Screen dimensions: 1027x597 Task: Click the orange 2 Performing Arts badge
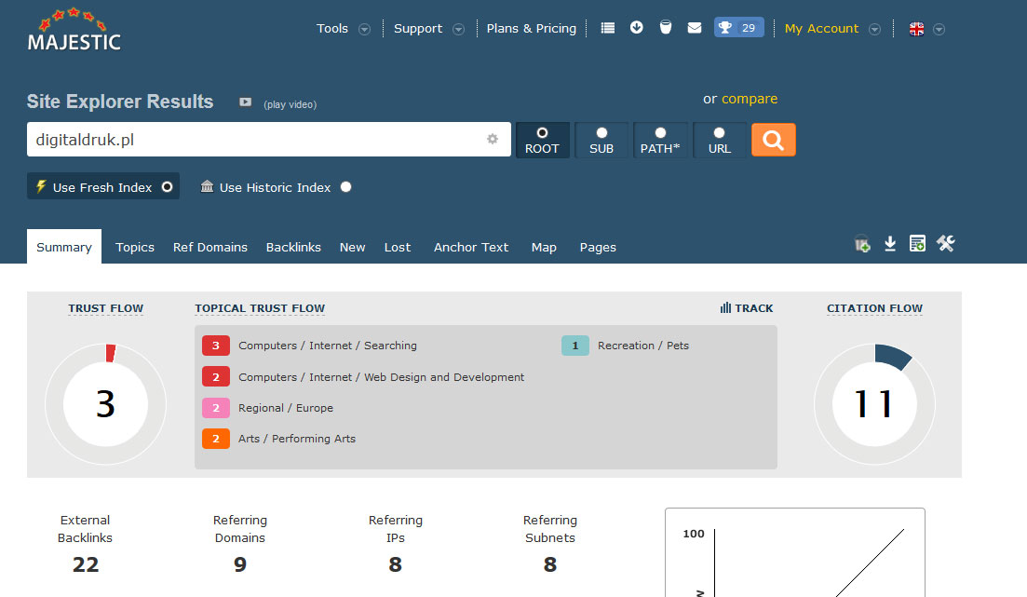point(215,439)
